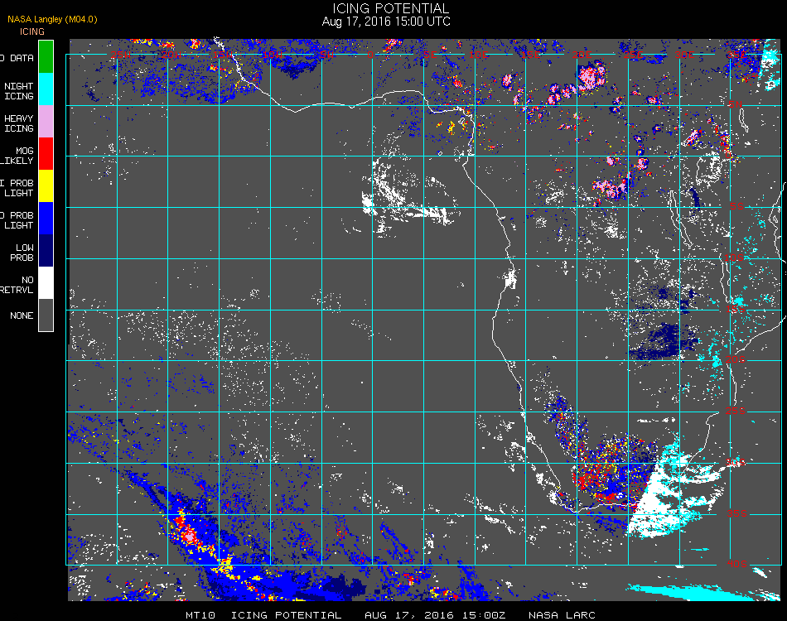Viewport: 787px width, 621px height.
Task: Click the pink HEAVY ICING legend swatch
Action: (46, 122)
